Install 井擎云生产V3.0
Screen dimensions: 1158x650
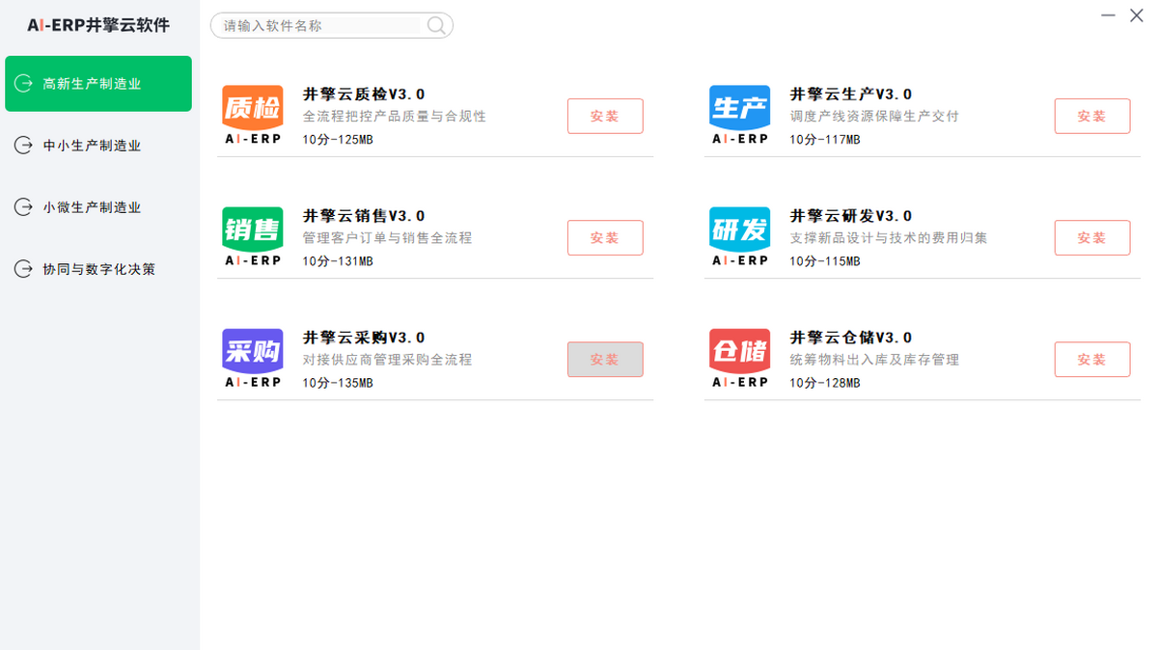coord(1092,116)
